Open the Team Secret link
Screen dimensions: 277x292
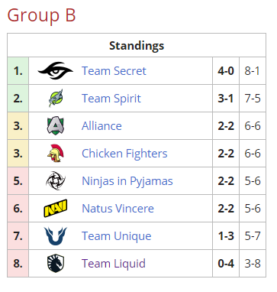(x=114, y=71)
